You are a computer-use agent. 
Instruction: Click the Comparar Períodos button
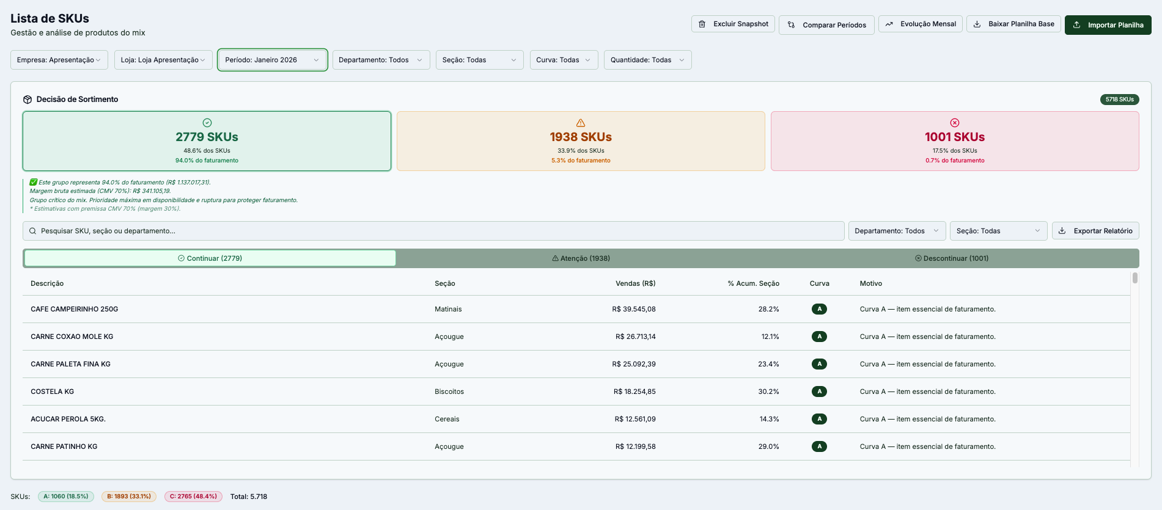(826, 25)
